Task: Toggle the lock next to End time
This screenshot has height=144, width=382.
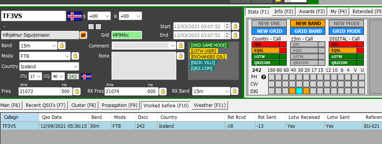Action: point(235,35)
